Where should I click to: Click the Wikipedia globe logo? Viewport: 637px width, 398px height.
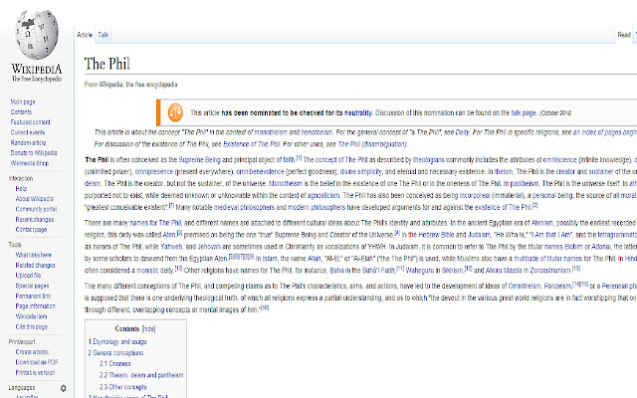tap(37, 35)
